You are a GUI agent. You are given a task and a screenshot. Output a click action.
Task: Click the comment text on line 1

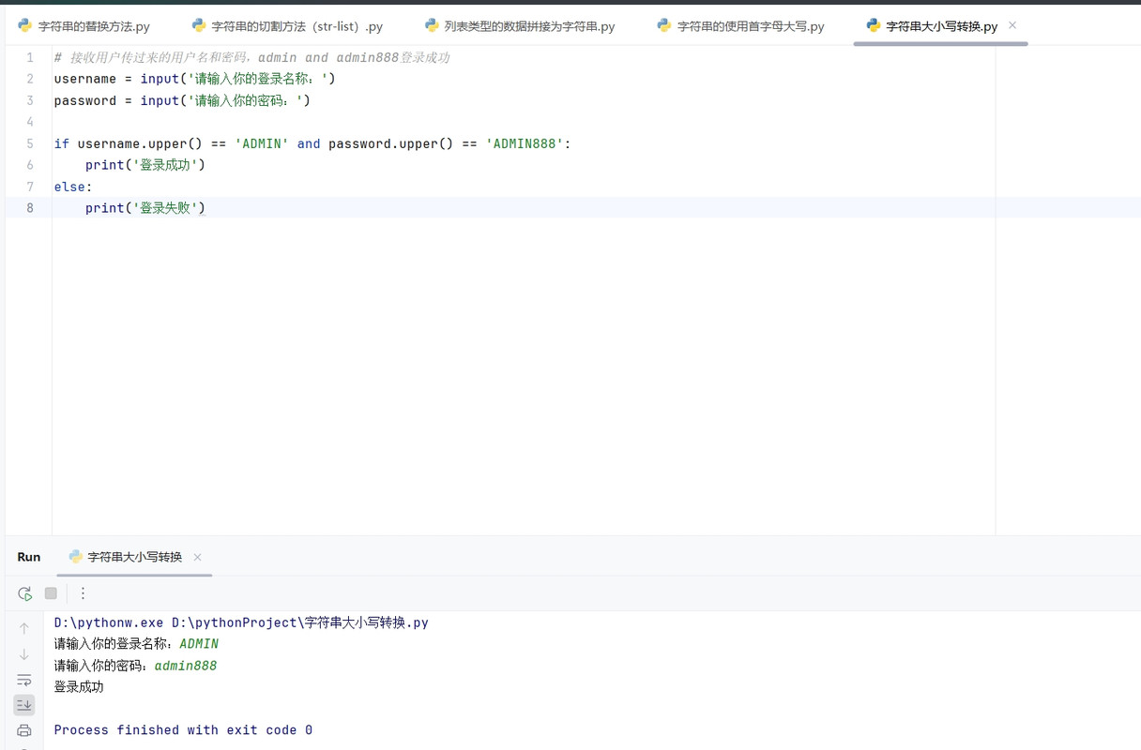point(251,58)
